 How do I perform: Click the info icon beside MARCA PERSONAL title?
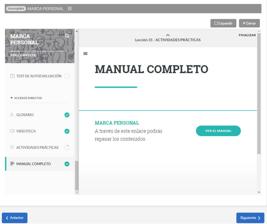70,9
